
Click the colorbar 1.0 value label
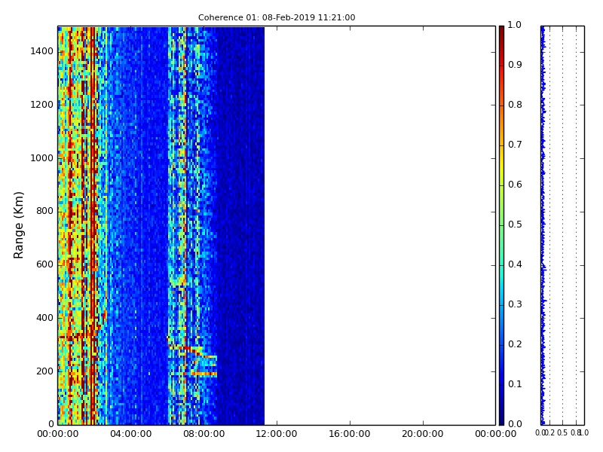[515, 25]
